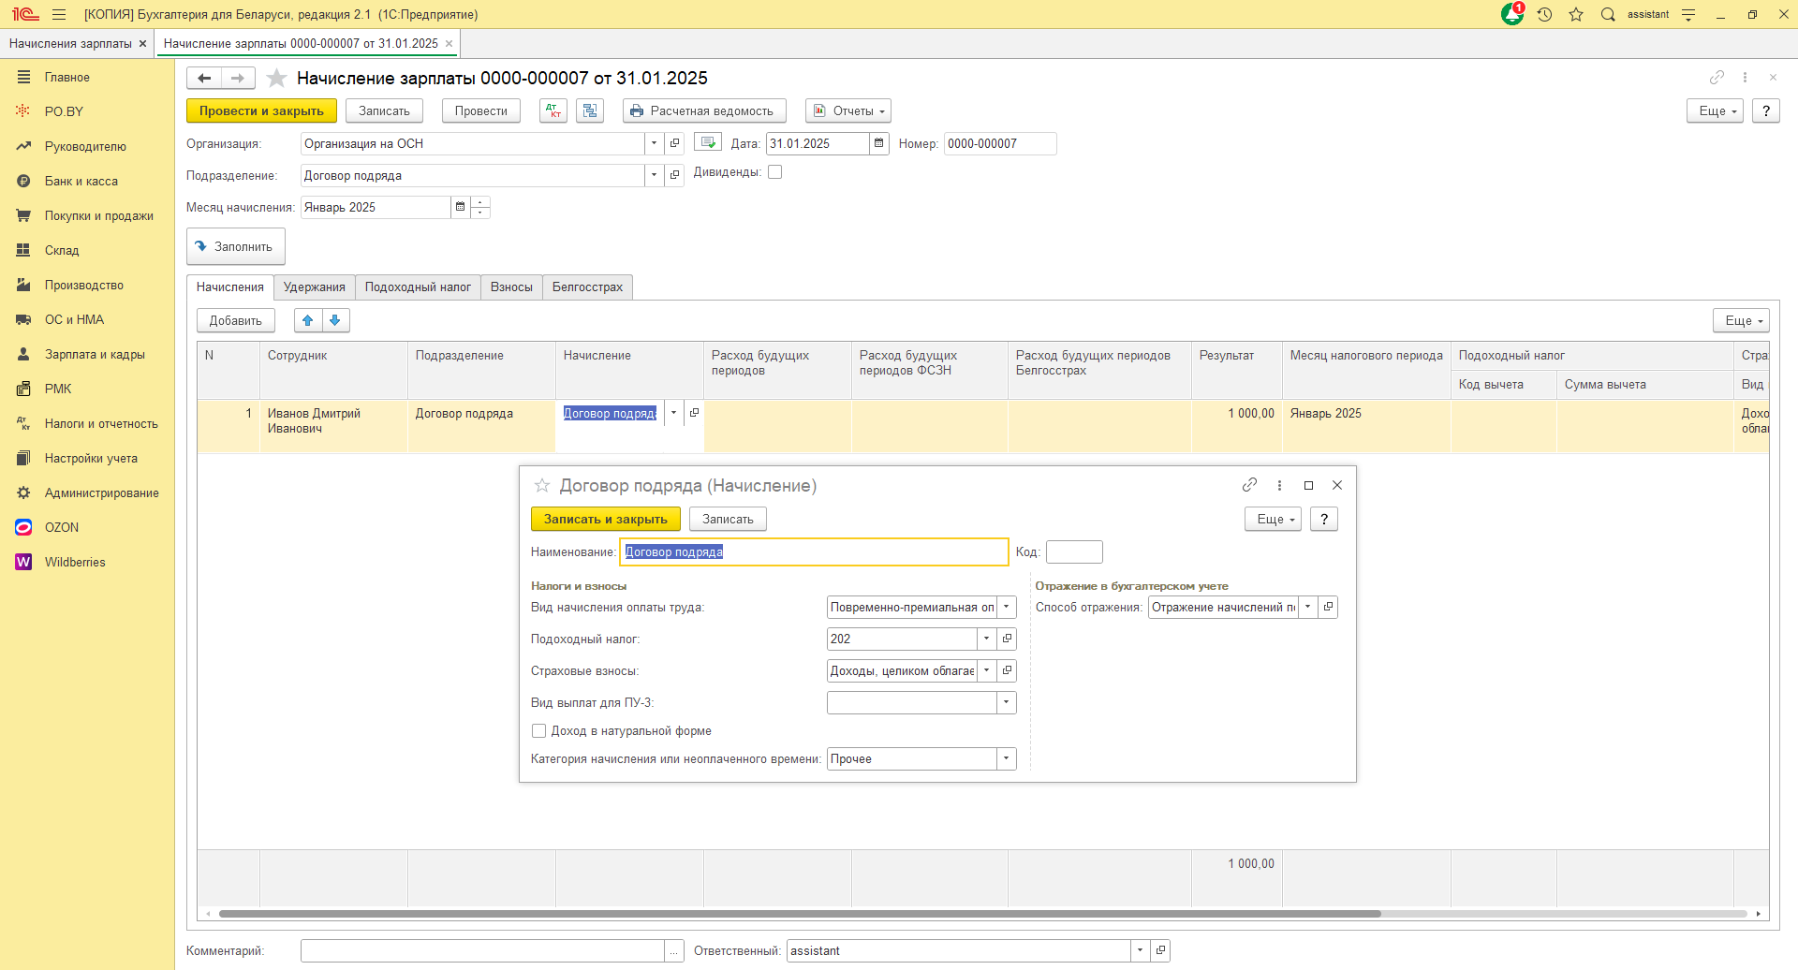Click the Записать и закрыть button

605,519
